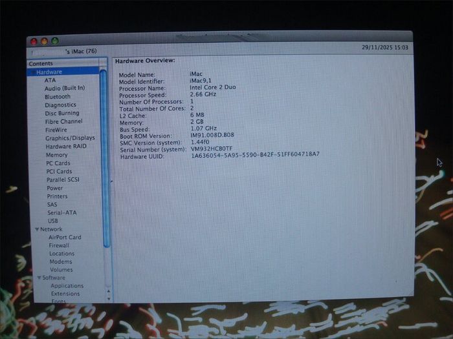Click the yellow minimize window button
This screenshot has height=339, width=453.
44,41
